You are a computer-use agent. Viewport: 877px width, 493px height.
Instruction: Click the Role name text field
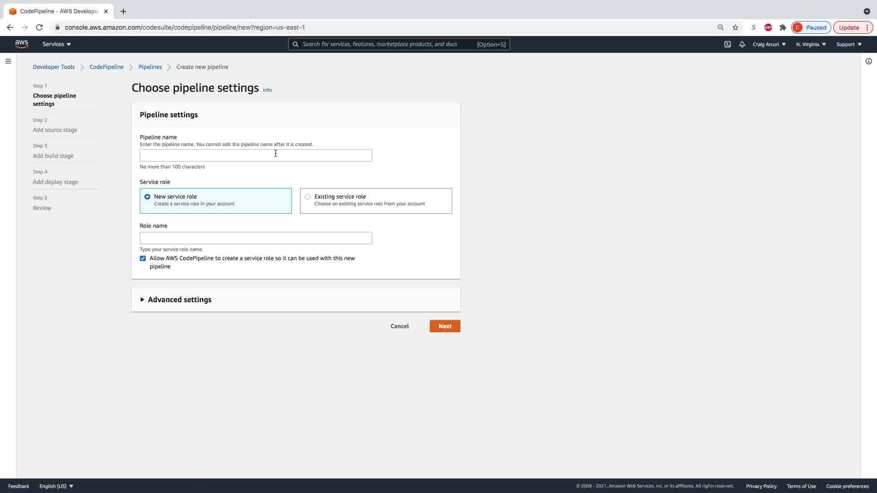coord(256,238)
